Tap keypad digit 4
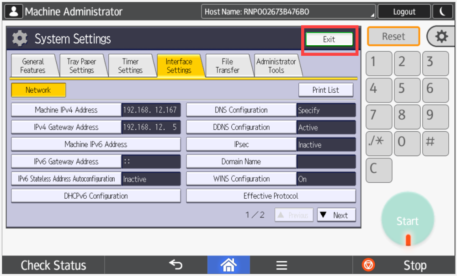The height and width of the screenshot is (276, 457). pos(379,90)
